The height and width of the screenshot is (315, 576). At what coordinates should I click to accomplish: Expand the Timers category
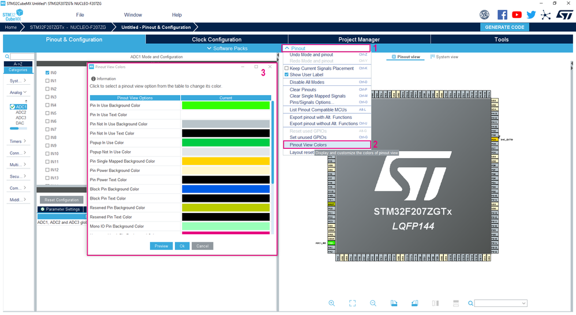pos(18,141)
